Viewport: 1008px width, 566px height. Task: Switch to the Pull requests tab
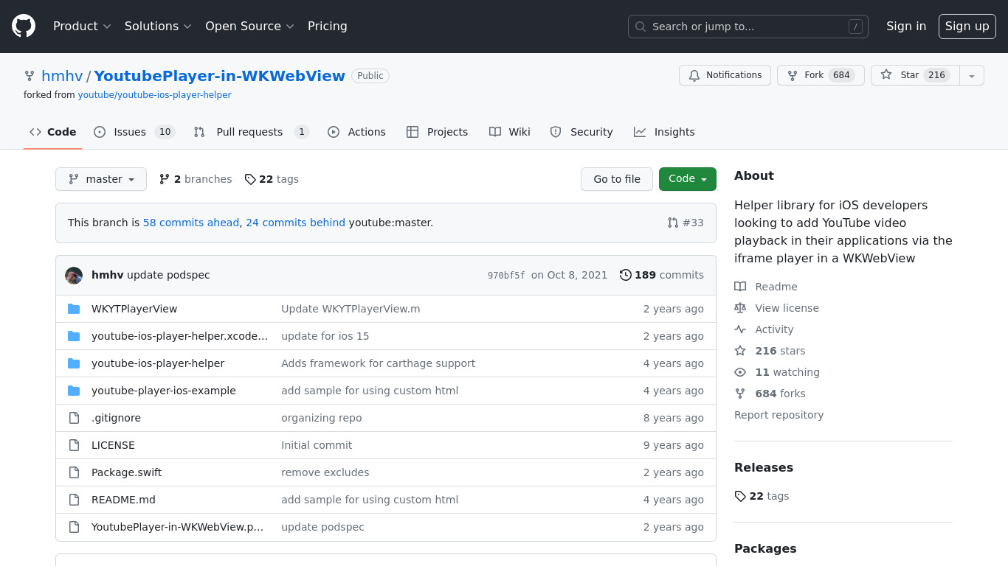251,132
